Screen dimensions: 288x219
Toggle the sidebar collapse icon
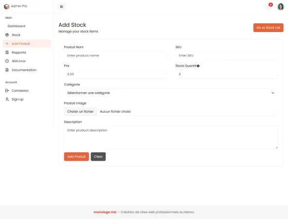[x=61, y=7]
